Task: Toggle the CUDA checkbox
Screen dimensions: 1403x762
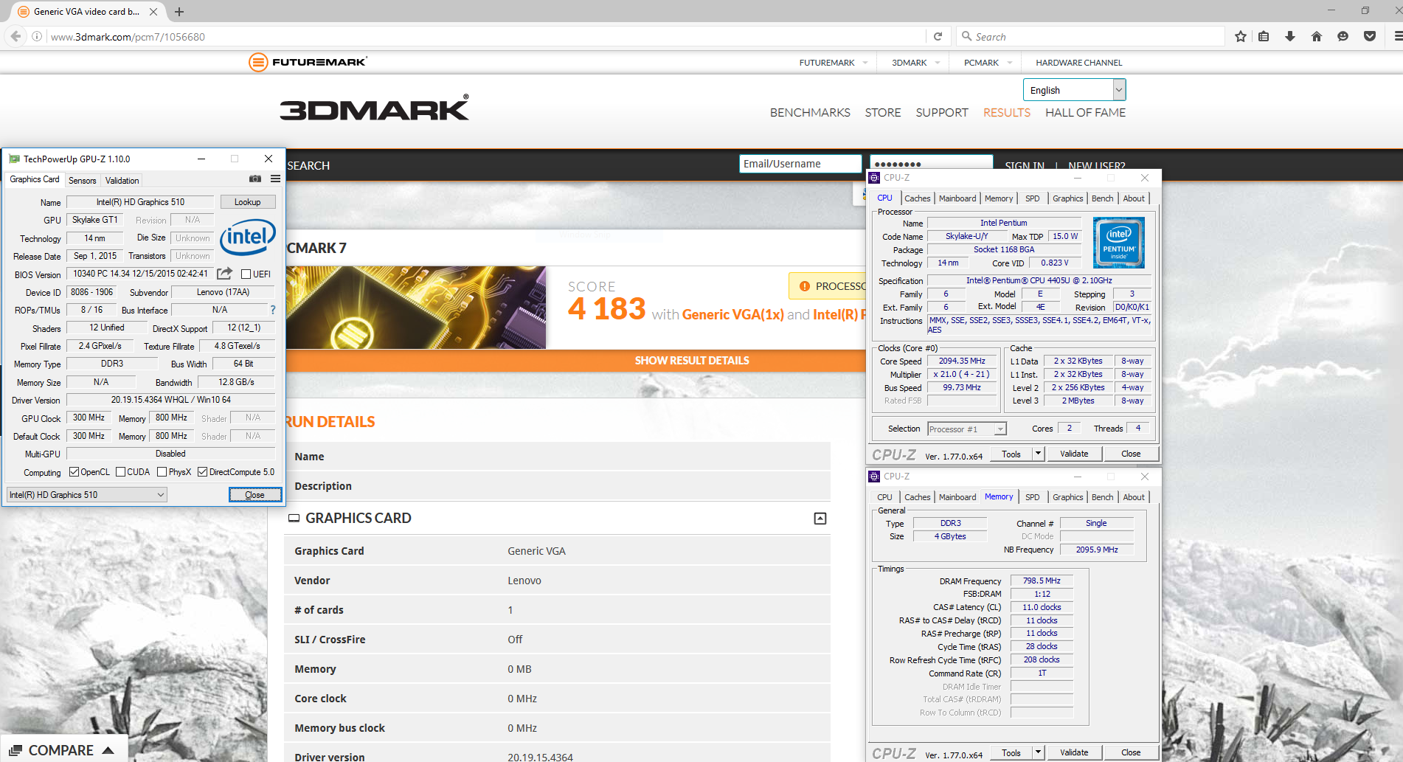Action: (120, 472)
